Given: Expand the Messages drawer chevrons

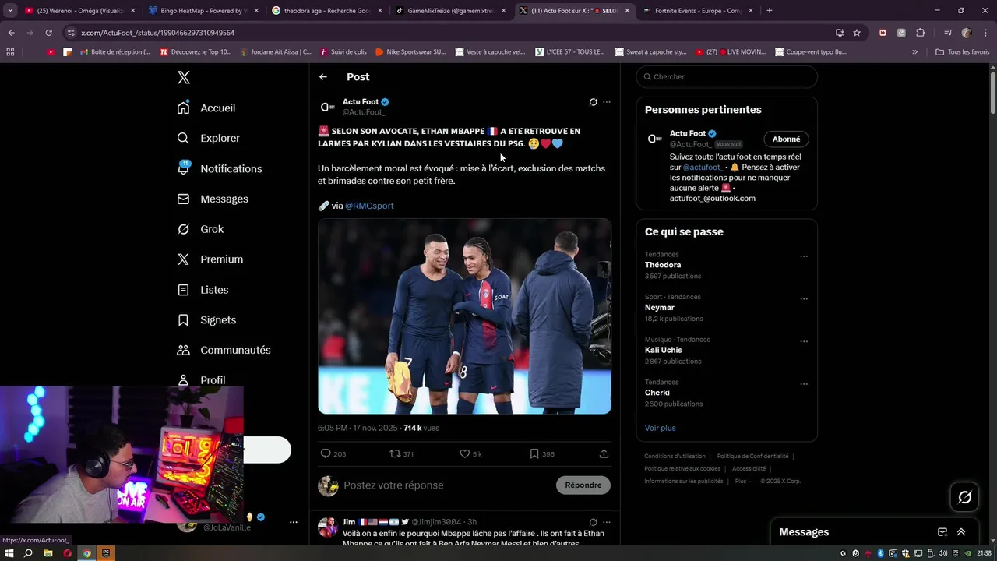Looking at the screenshot, I should click(x=961, y=532).
